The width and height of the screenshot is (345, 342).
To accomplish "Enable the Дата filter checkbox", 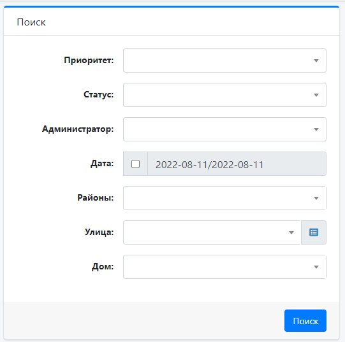I will tap(135, 164).
